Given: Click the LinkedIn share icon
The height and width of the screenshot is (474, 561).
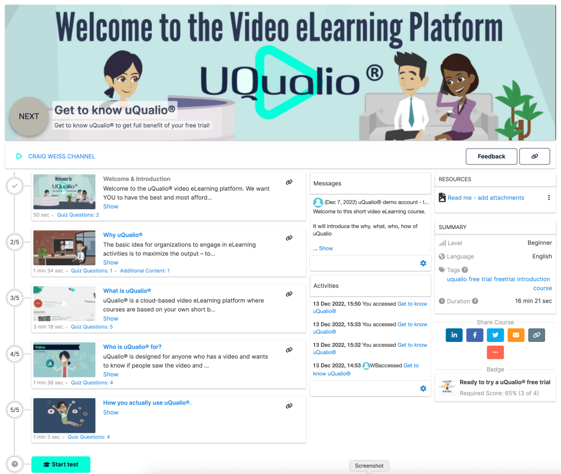Looking at the screenshot, I should pyautogui.click(x=454, y=335).
